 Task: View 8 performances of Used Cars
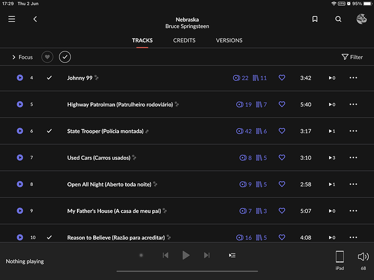pyautogui.click(x=245, y=158)
